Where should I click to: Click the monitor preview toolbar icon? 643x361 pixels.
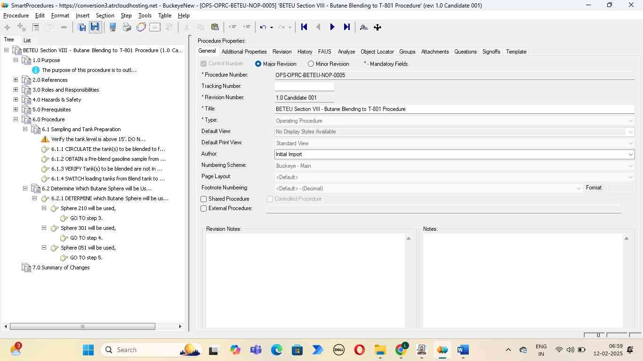(x=113, y=27)
